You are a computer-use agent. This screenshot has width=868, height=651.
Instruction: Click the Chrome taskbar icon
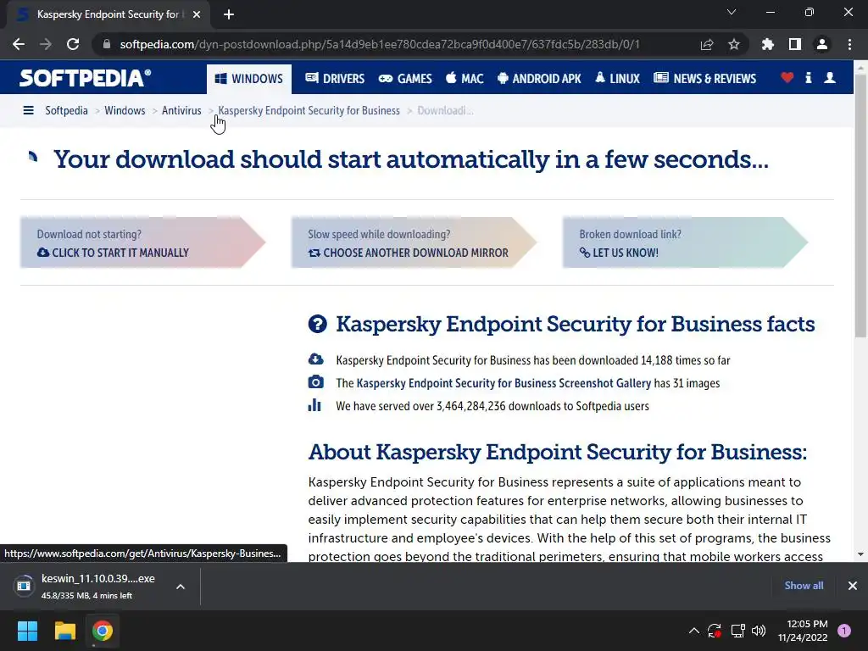pyautogui.click(x=103, y=631)
